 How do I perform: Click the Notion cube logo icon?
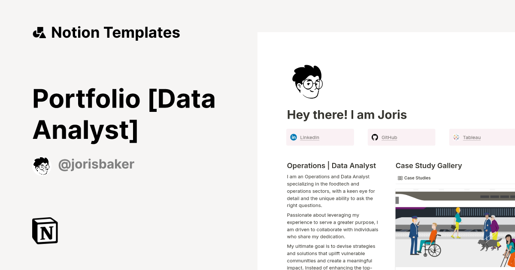[45, 231]
